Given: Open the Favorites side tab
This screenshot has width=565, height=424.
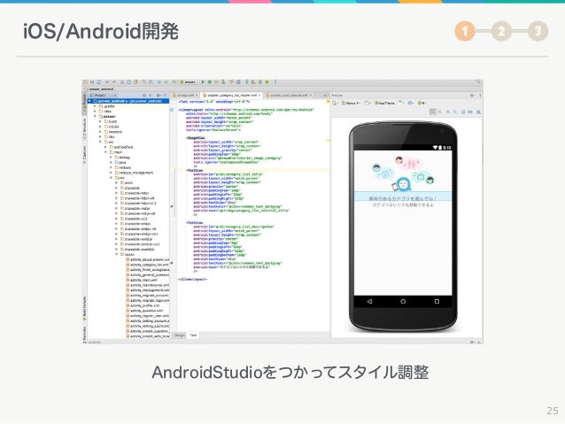Looking at the screenshot, I should click(x=84, y=334).
